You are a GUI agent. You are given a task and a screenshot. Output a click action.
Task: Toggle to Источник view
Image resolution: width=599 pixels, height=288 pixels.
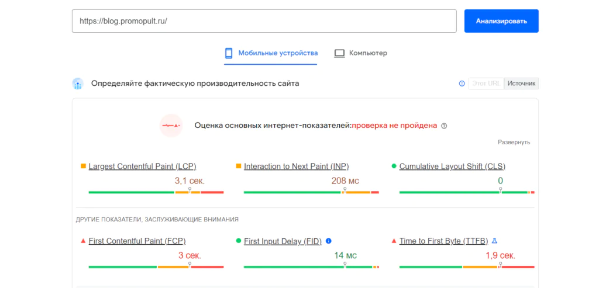click(x=521, y=84)
